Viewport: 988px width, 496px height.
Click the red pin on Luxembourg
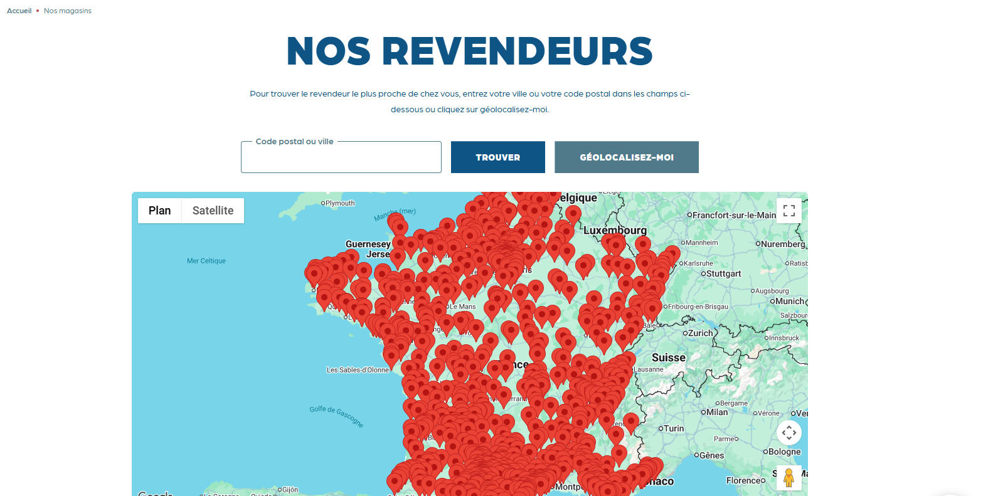pos(617,246)
